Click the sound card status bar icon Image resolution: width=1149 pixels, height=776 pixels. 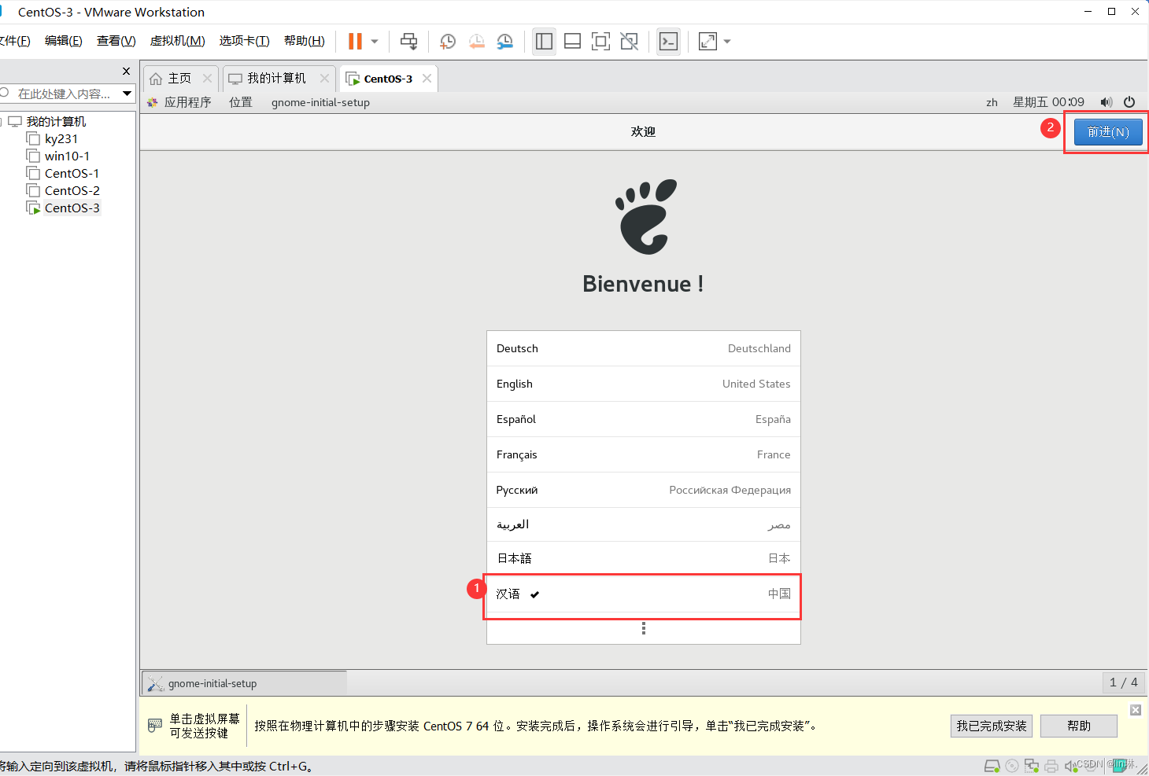[1070, 766]
